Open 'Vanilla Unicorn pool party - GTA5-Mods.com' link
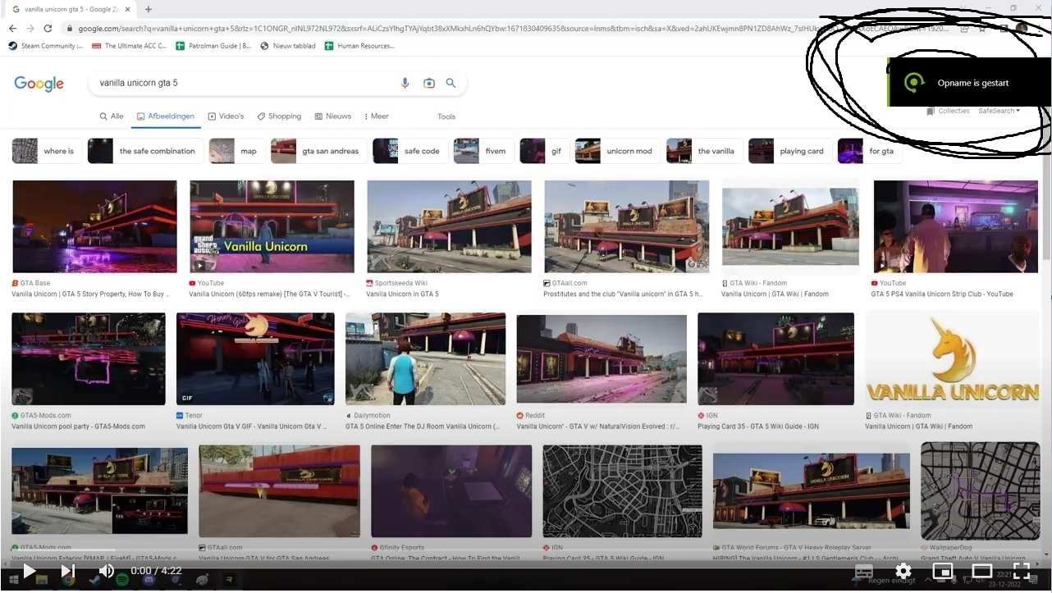This screenshot has height=593, width=1052. click(x=78, y=427)
